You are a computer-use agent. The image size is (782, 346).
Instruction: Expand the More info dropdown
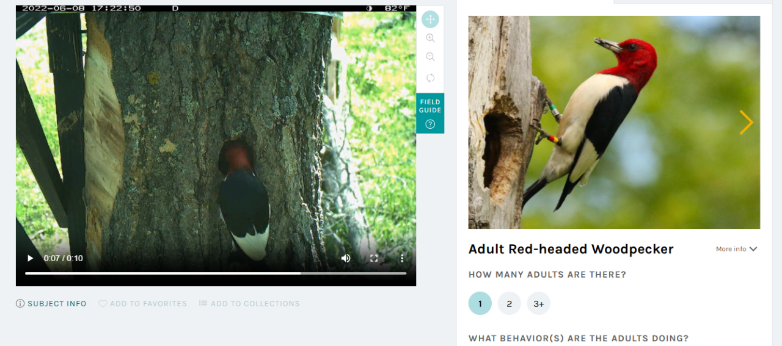736,249
